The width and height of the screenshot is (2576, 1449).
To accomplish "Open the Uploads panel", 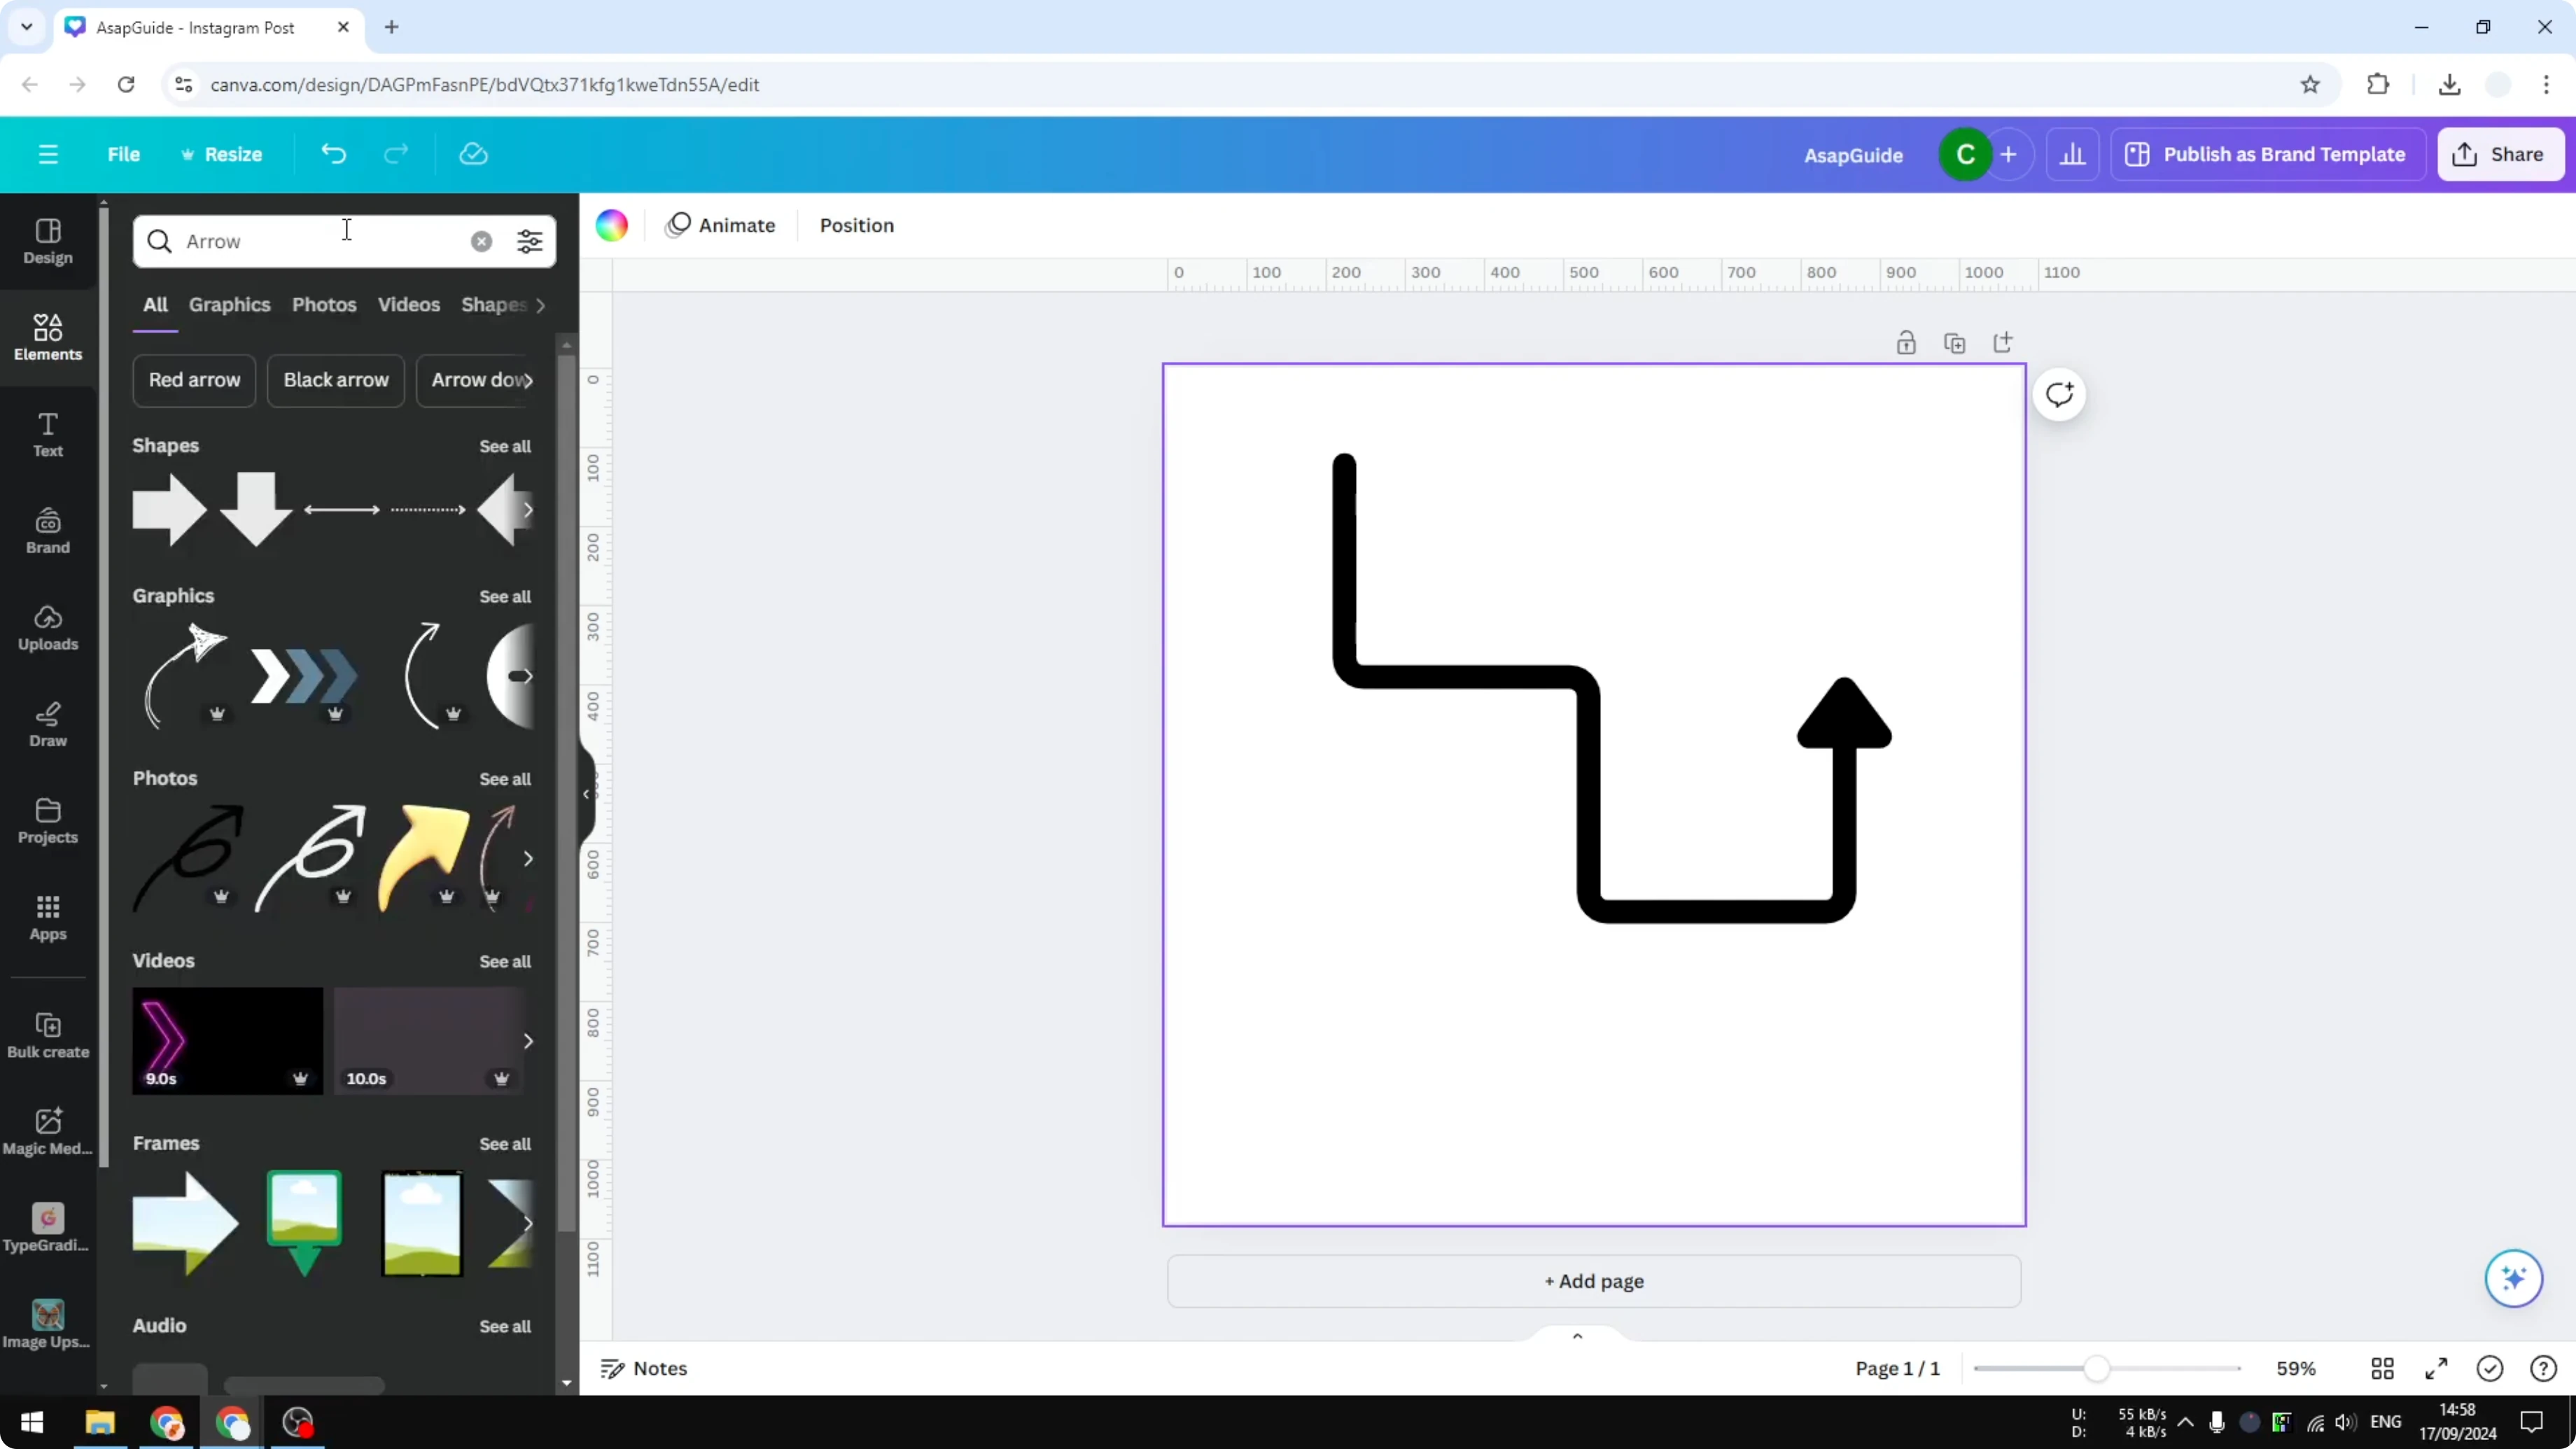I will point(48,628).
